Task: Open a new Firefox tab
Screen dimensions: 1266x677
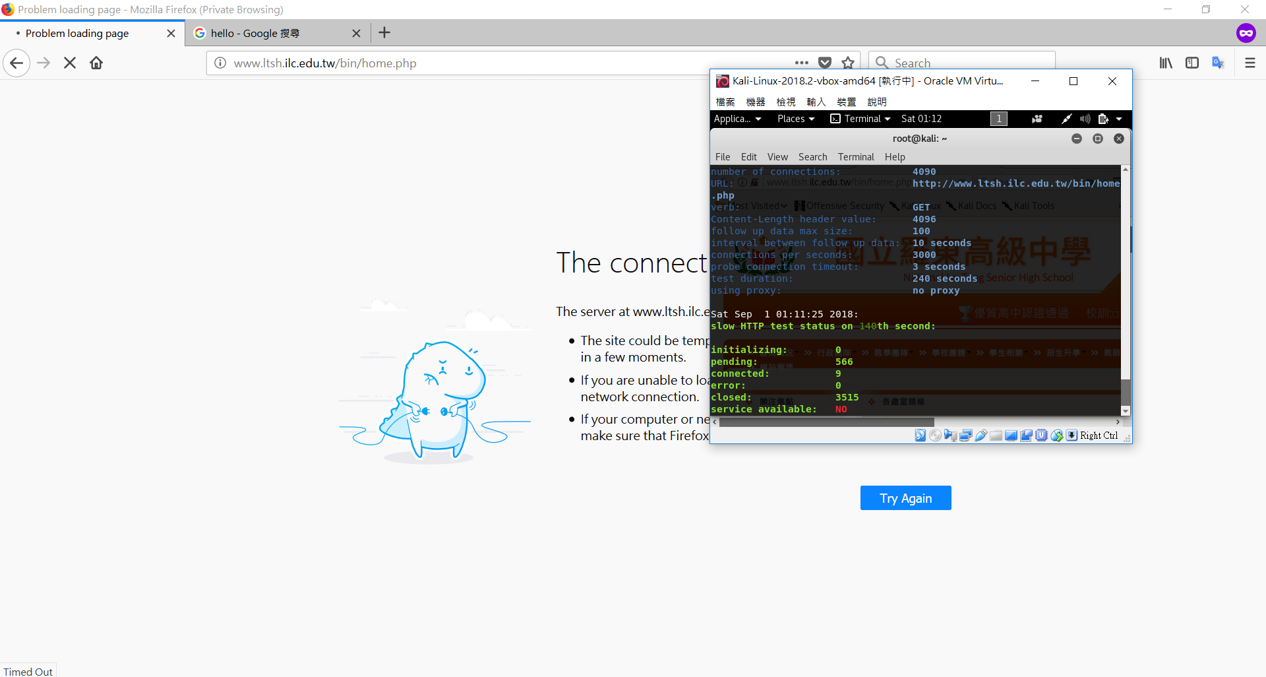Action: 384,32
